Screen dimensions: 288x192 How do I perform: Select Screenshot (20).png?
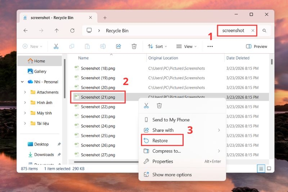click(x=98, y=88)
